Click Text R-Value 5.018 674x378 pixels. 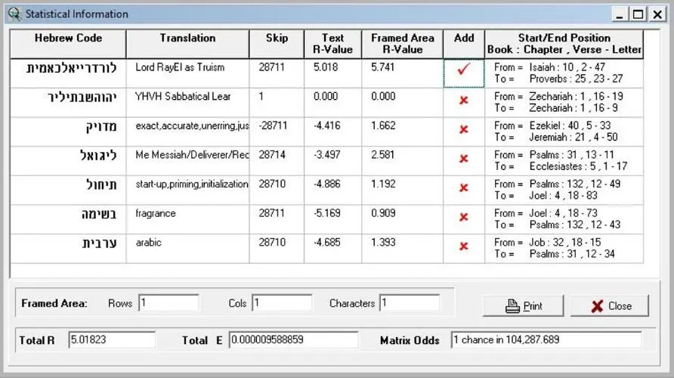click(x=326, y=67)
